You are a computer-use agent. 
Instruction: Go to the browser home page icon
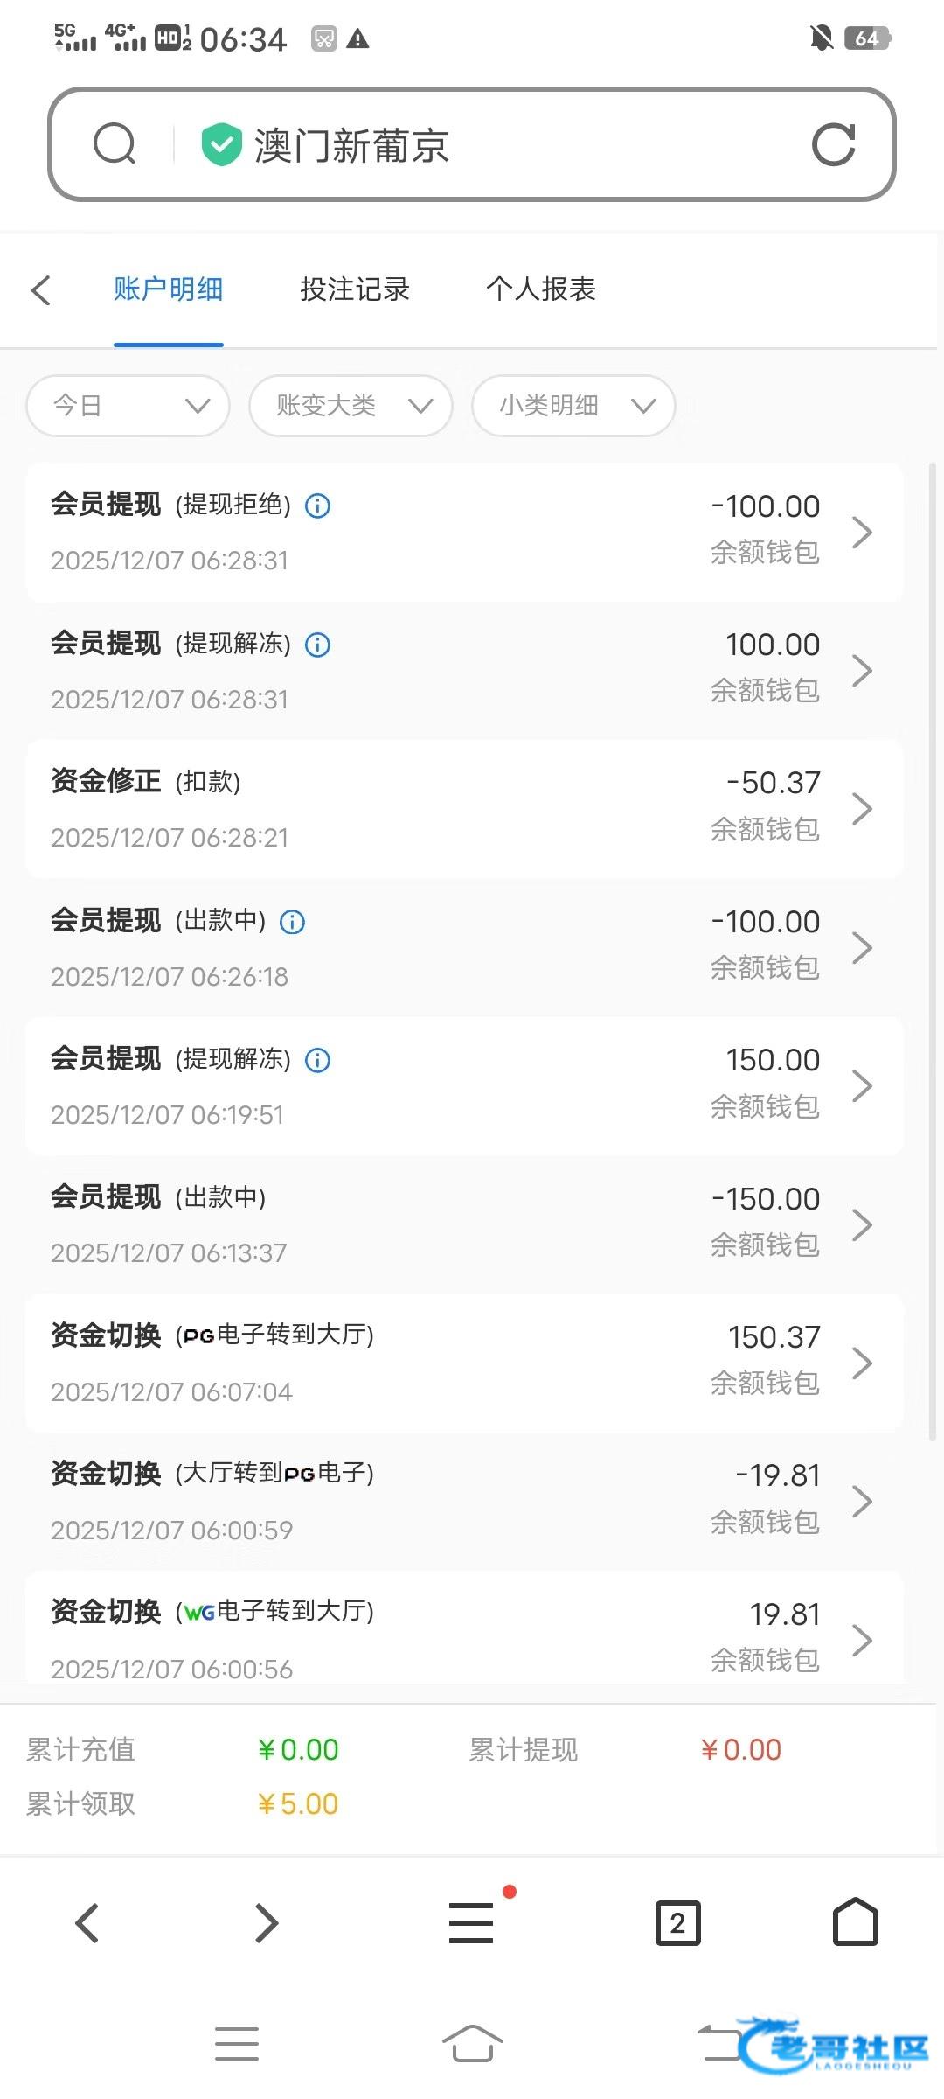click(x=855, y=1922)
